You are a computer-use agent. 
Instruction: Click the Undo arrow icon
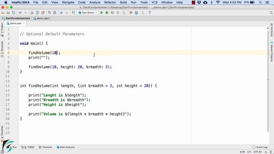point(20,13)
